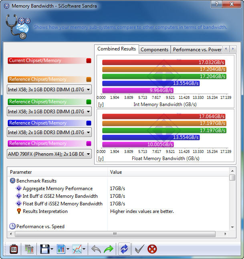The width and height of the screenshot is (244, 259).
Task: Click the computer comparison icon in toolbar
Action: coord(29,249)
